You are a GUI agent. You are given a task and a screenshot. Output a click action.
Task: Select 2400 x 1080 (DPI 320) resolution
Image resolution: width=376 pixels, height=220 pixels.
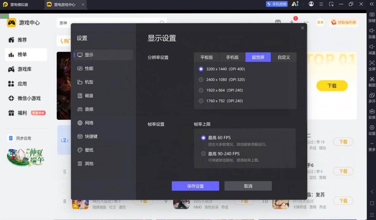coord(222,80)
